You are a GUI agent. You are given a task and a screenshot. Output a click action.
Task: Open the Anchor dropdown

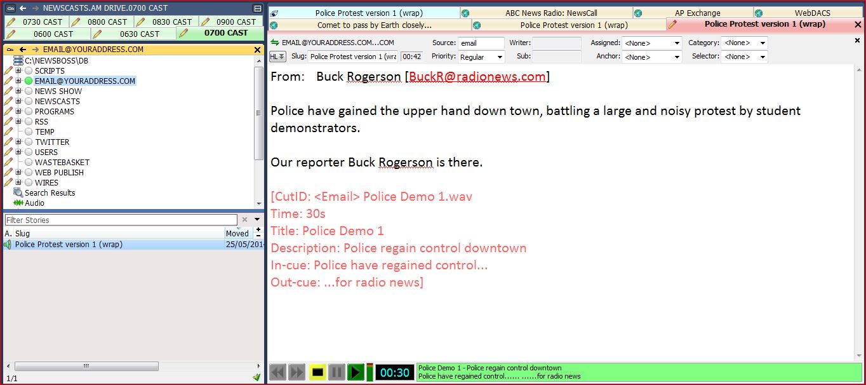point(651,57)
